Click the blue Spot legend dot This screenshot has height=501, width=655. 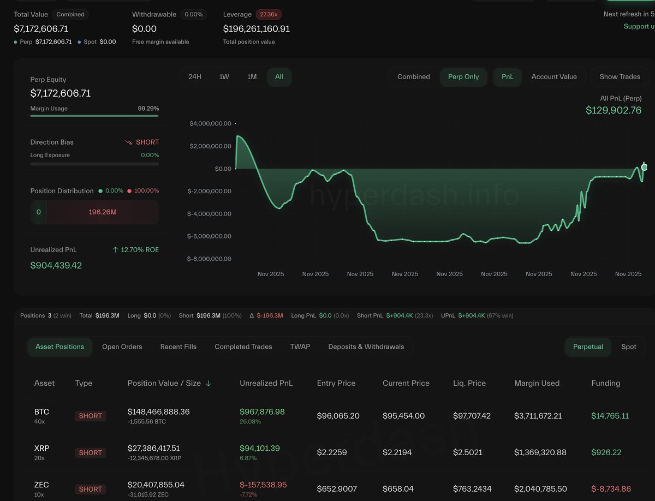coord(79,42)
